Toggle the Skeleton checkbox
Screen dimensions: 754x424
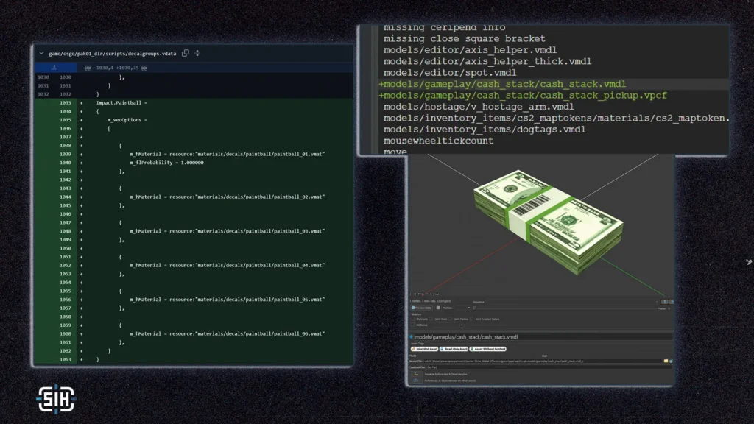(x=413, y=319)
